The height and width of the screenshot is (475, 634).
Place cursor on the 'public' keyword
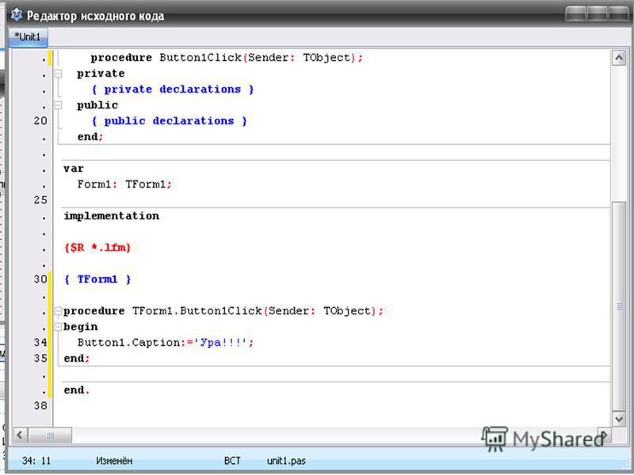click(97, 105)
